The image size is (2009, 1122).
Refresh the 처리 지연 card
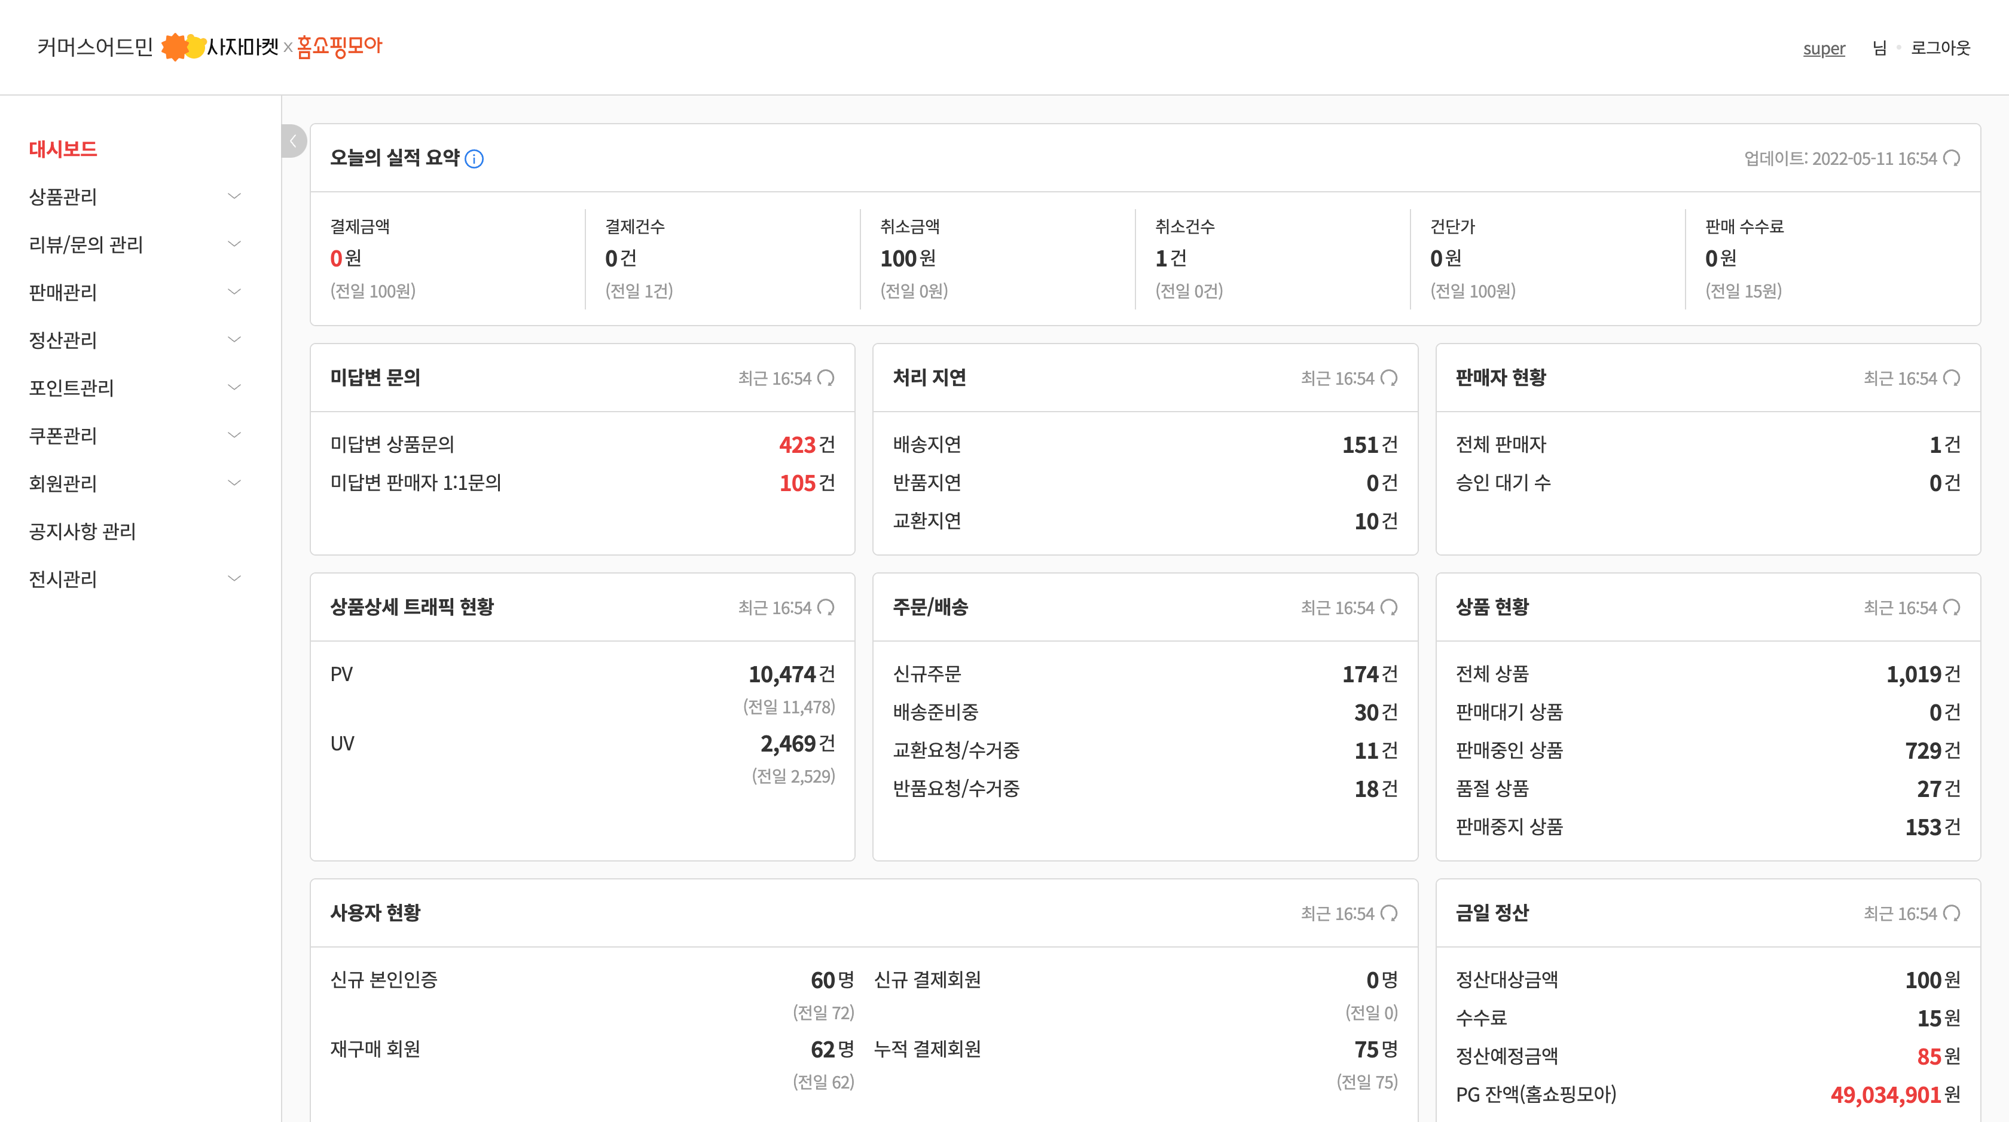pyautogui.click(x=1389, y=378)
